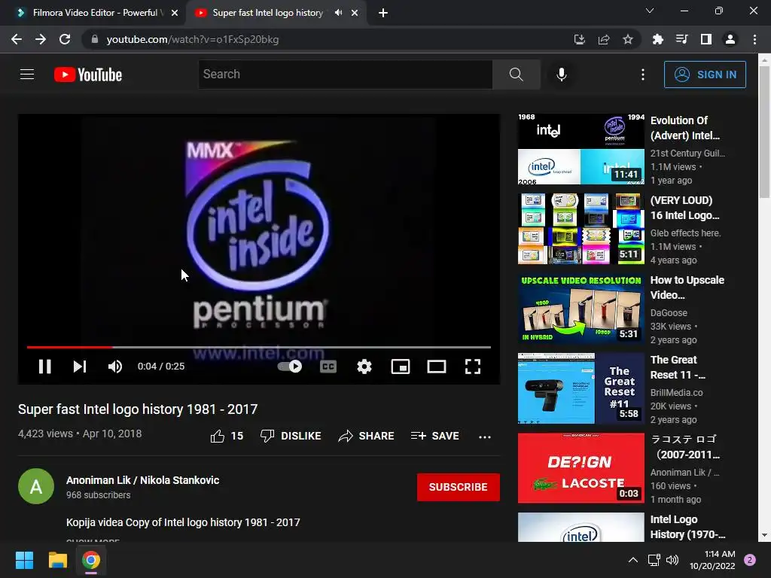The image size is (771, 578).
Task: Open the channel avatar letter A
Action: click(x=36, y=486)
